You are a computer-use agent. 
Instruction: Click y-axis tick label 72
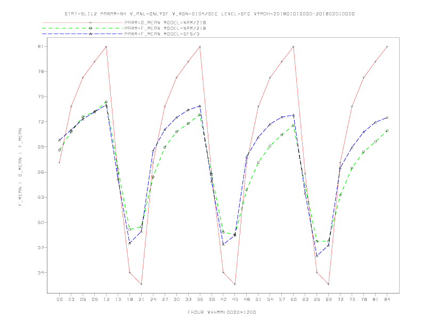point(40,122)
